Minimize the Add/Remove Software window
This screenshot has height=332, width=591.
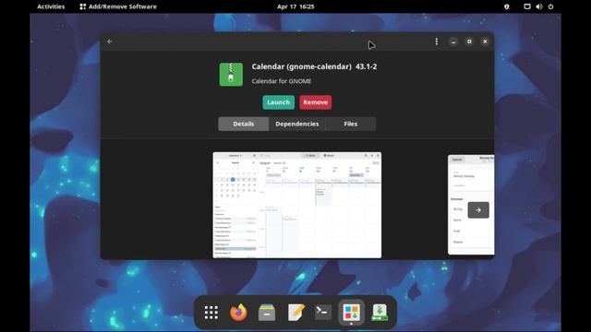453,41
